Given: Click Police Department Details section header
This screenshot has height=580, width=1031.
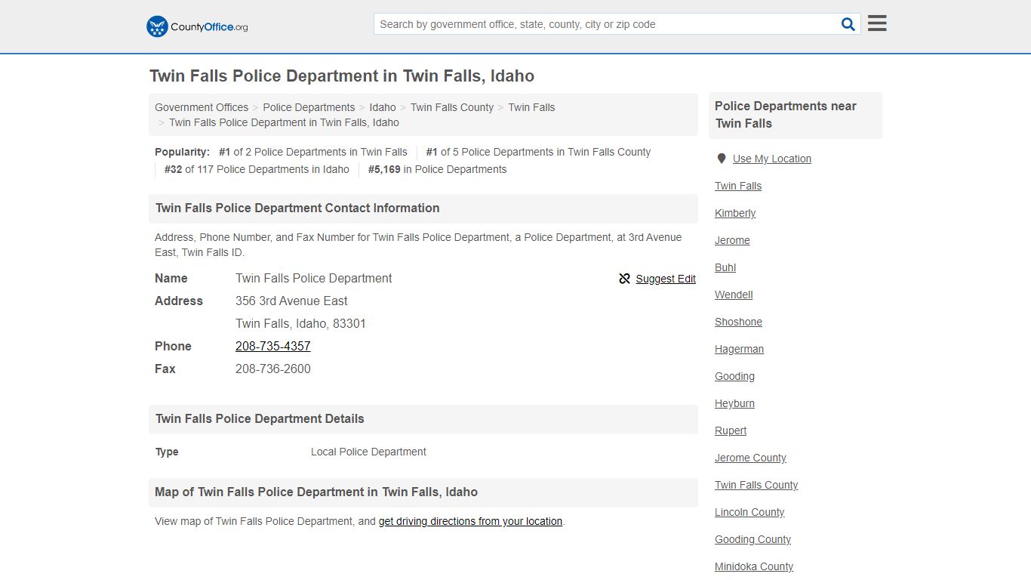Looking at the screenshot, I should 423,419.
